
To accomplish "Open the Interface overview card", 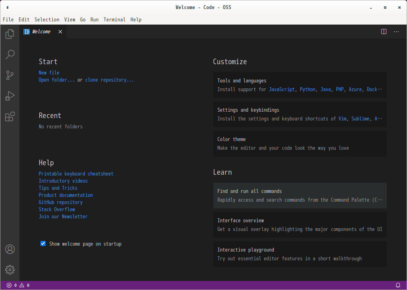I will tap(300, 225).
